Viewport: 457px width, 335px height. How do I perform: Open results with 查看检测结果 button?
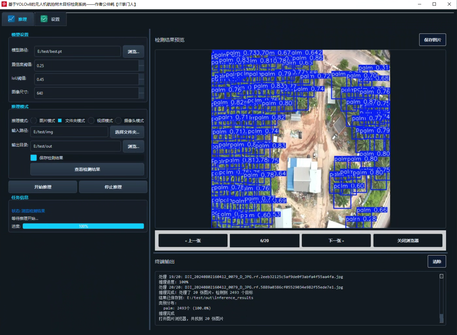pos(87,169)
